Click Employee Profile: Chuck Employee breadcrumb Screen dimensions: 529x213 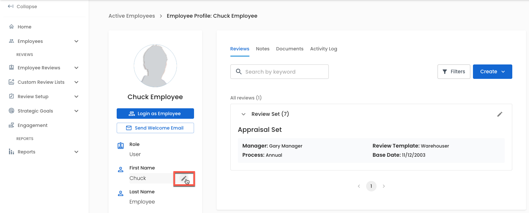tap(212, 16)
